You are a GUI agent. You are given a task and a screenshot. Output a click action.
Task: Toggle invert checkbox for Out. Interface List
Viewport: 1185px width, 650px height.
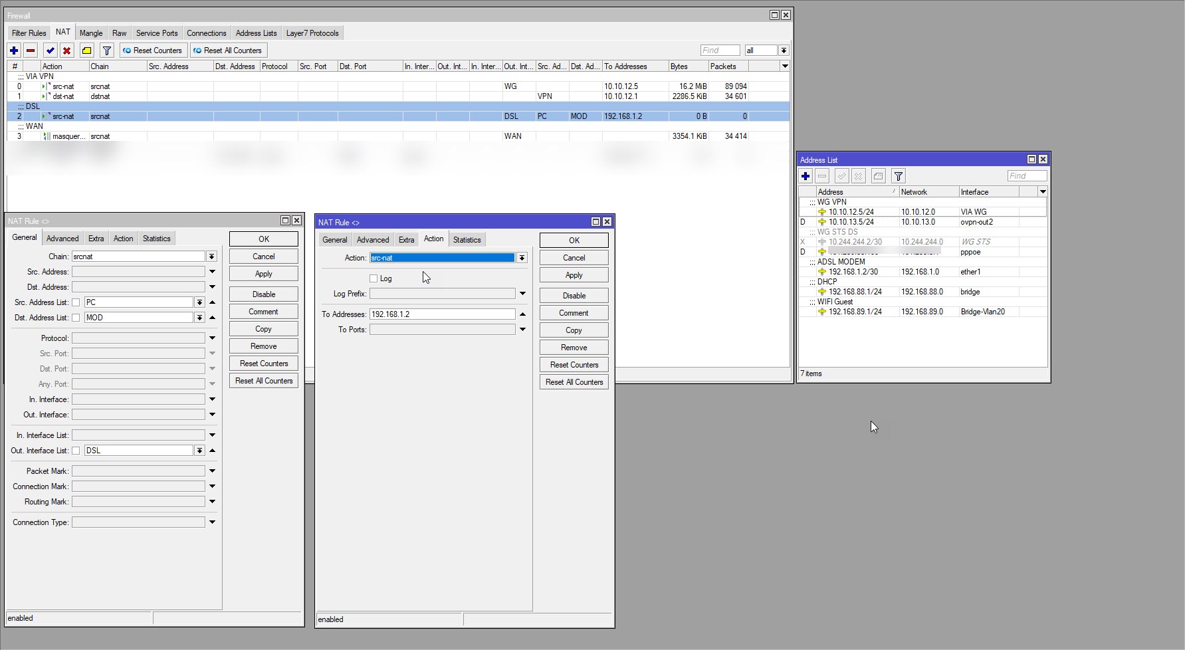pyautogui.click(x=76, y=451)
